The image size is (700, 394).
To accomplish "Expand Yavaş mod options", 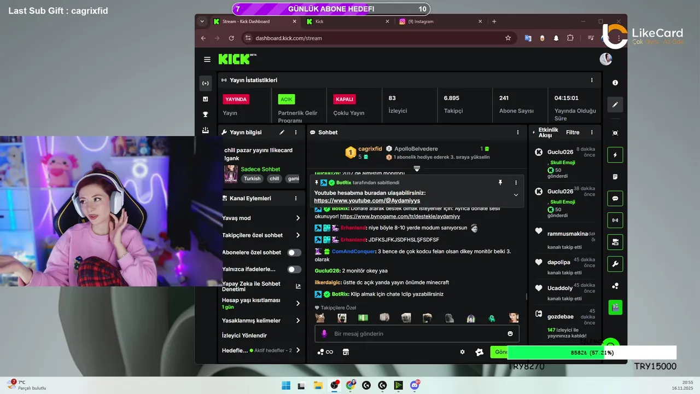I will click(298, 218).
